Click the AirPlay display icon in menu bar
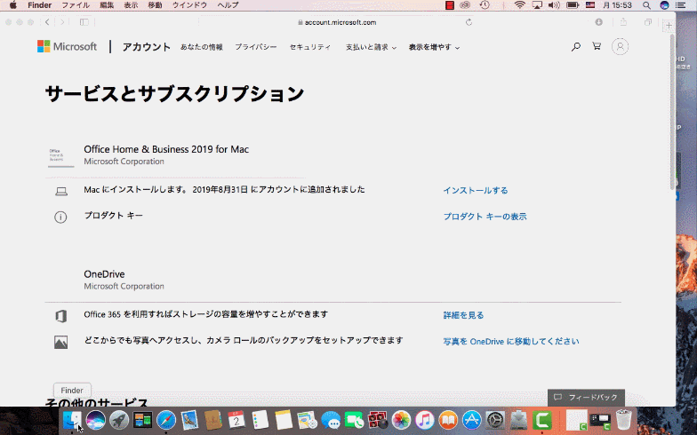Screen dimensions: 697x435 tap(537, 5)
